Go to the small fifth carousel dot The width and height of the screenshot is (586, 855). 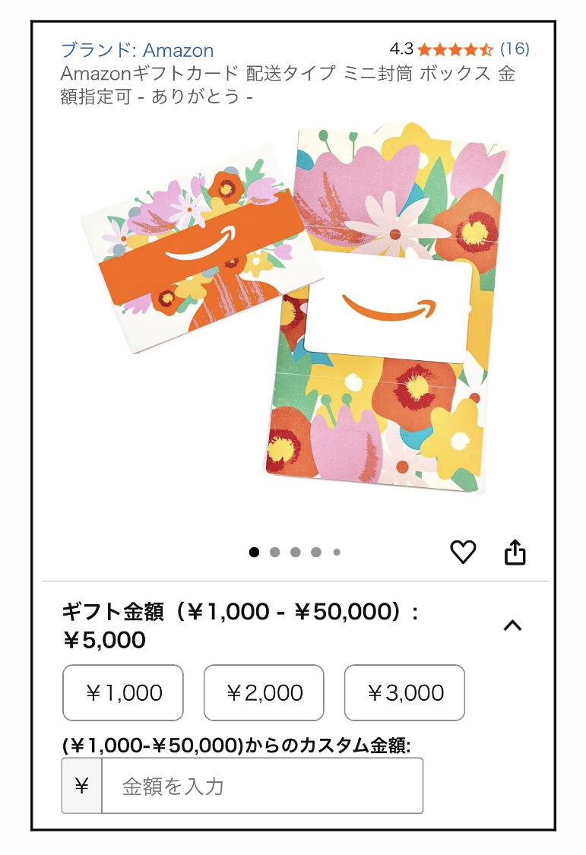coord(337,553)
